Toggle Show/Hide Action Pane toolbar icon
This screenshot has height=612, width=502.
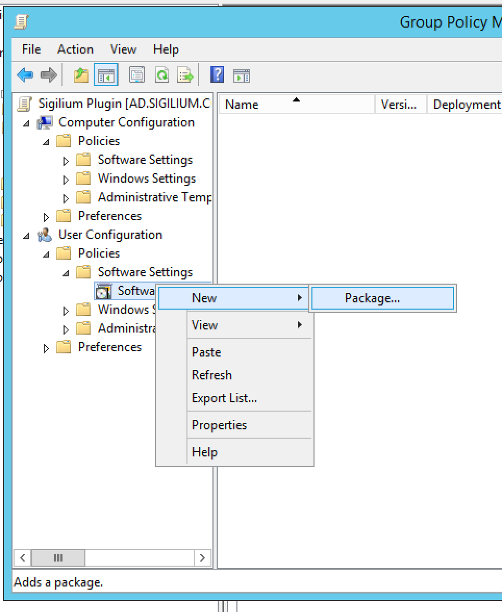tap(242, 75)
